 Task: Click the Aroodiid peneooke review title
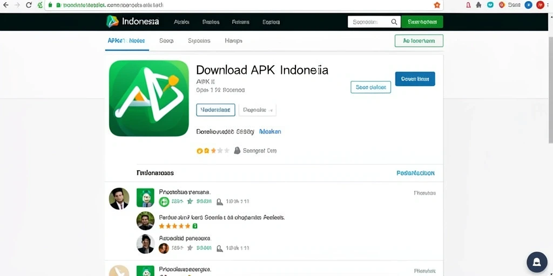(x=185, y=238)
